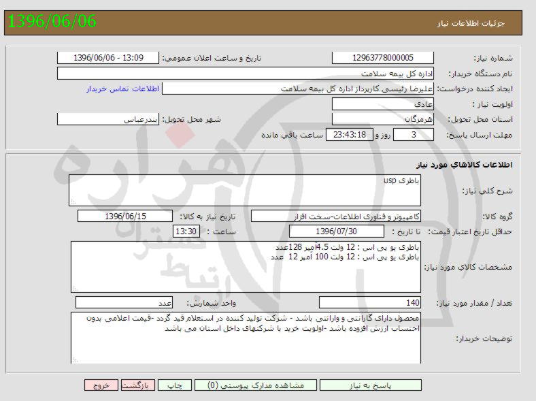Click the 'بازگشت' back button

point(138,385)
